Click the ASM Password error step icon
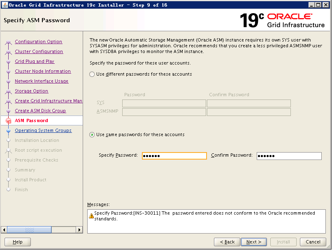Screen dimensions: 332x250 [x=9, y=120]
